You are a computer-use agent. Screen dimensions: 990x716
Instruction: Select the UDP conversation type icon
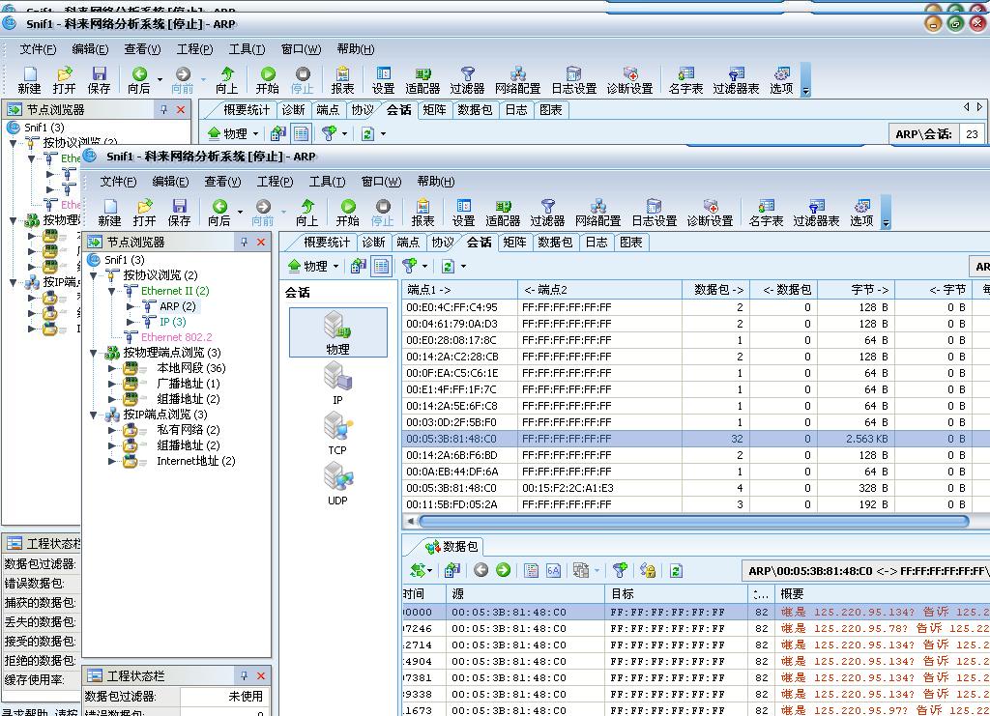[x=336, y=482]
